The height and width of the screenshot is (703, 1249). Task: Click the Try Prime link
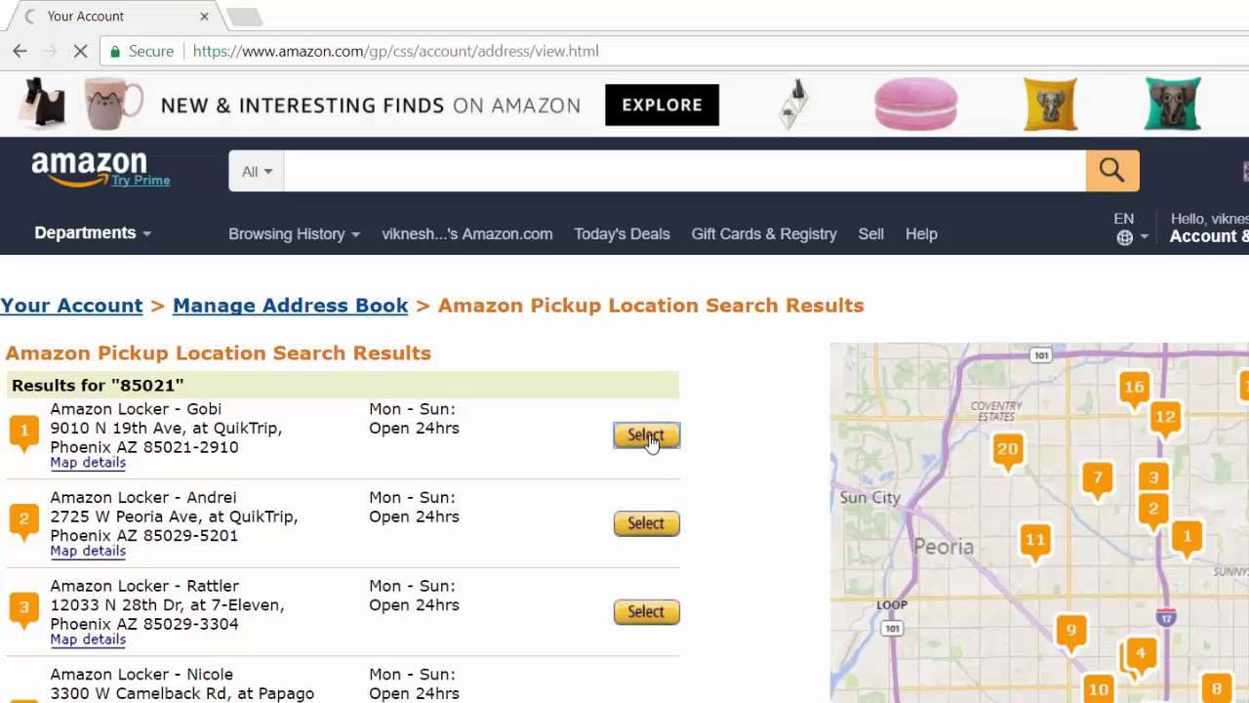point(141,181)
